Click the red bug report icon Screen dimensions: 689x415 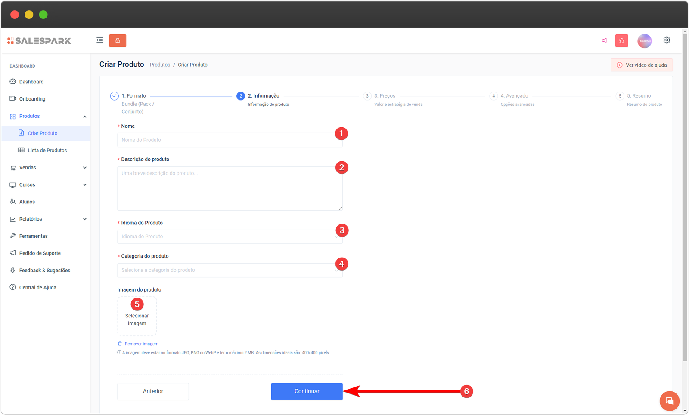pos(621,41)
